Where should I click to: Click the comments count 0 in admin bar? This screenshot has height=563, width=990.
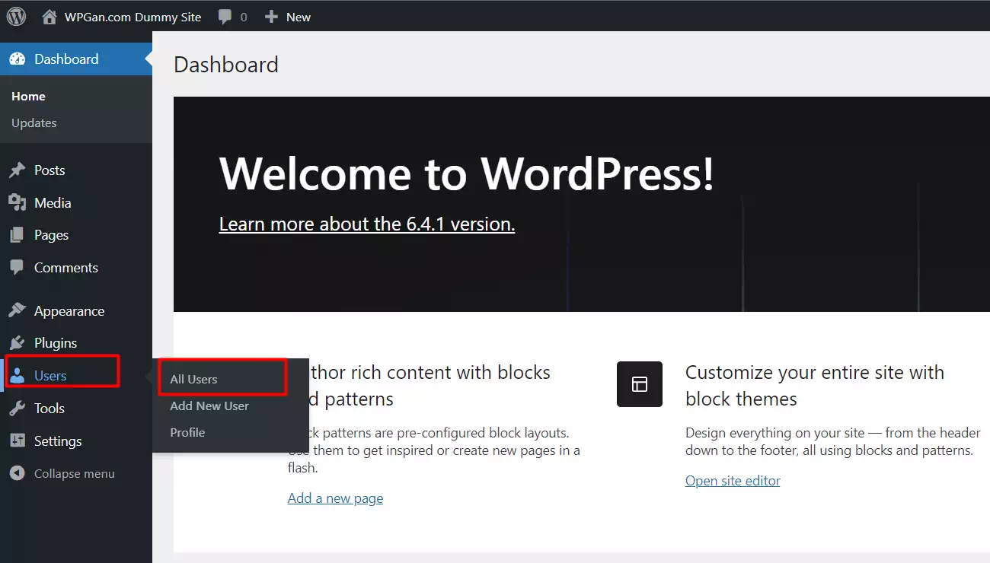coord(244,17)
